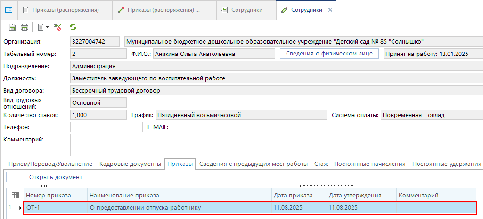Open the Постоянные начисления tab
483x219 pixels.
[x=369, y=164]
